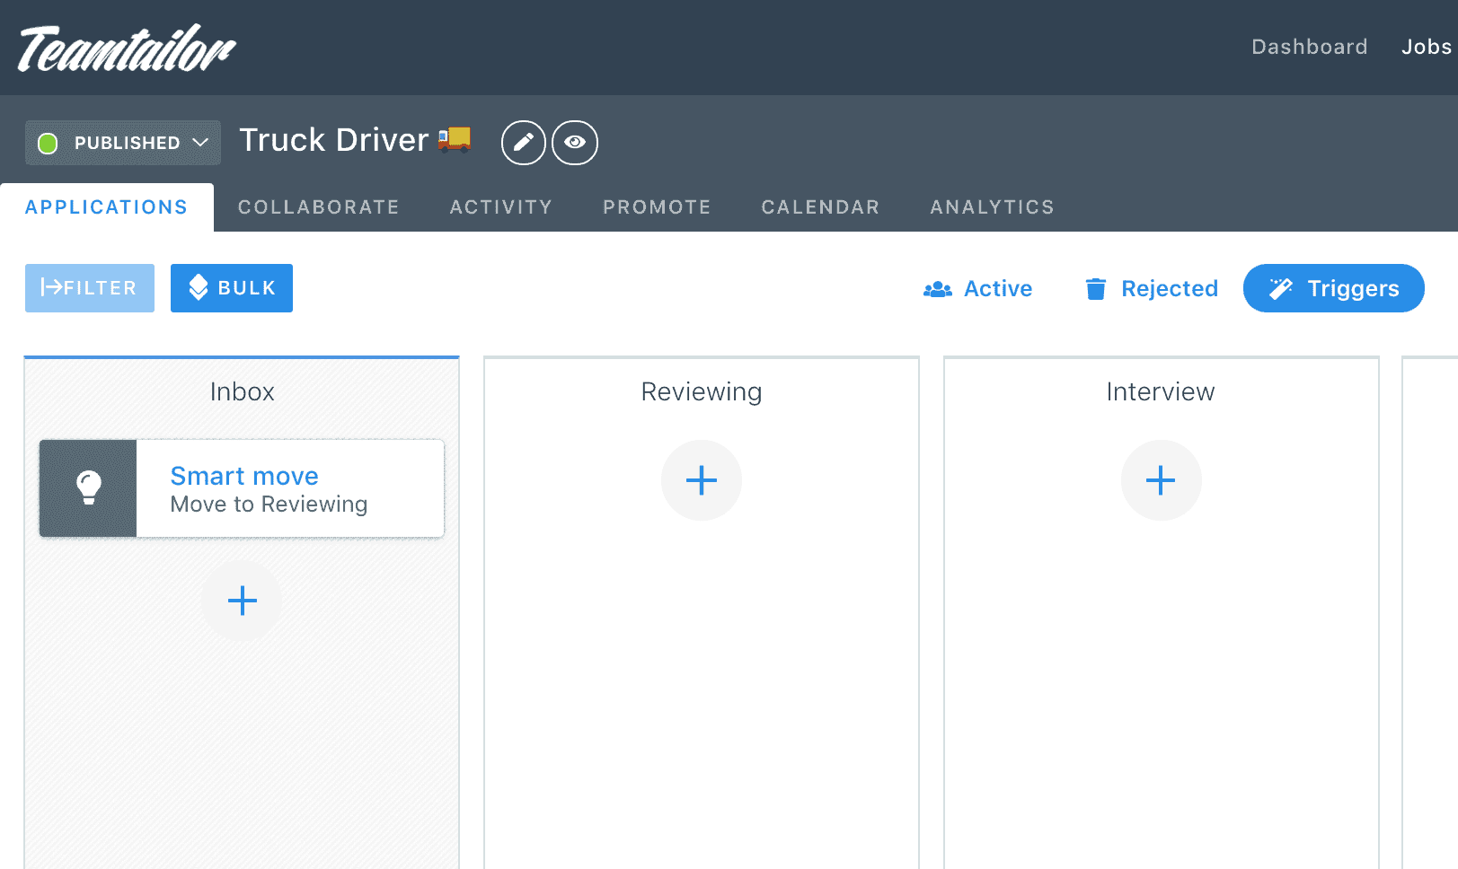1458x869 pixels.
Task: Click the Smart move lightbulb icon
Action: pyautogui.click(x=88, y=488)
